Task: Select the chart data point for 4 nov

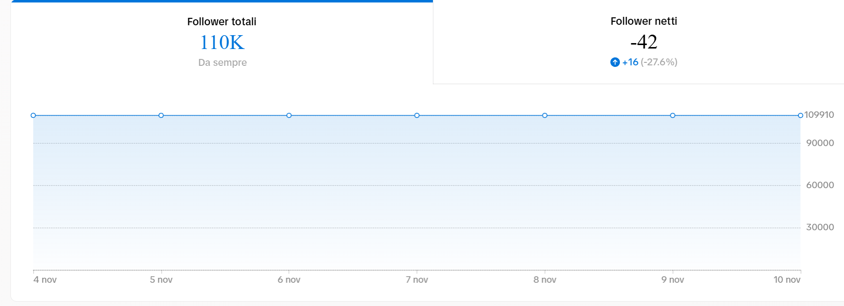Action: pos(33,115)
